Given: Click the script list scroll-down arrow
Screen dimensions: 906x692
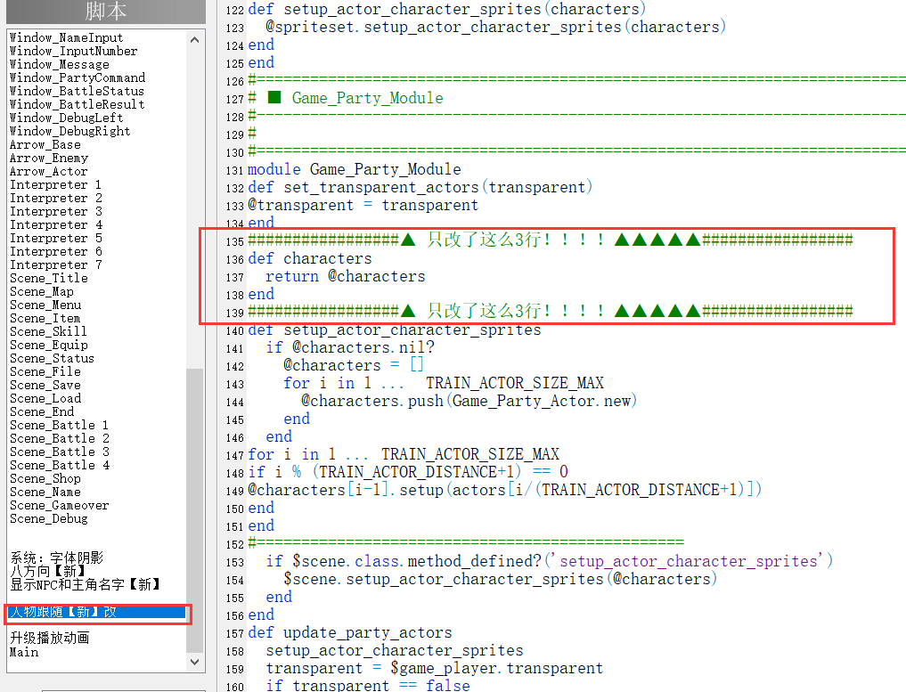Looking at the screenshot, I should [195, 662].
